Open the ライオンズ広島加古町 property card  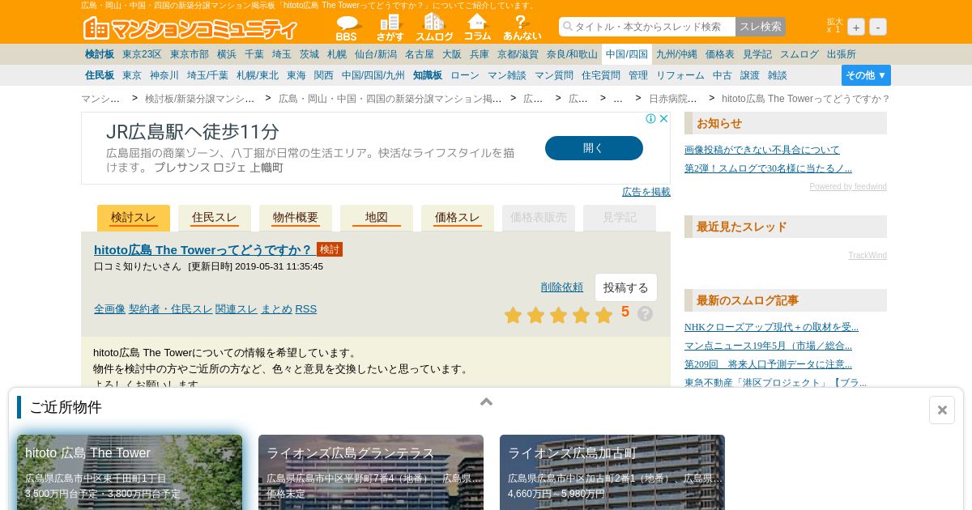[612, 473]
